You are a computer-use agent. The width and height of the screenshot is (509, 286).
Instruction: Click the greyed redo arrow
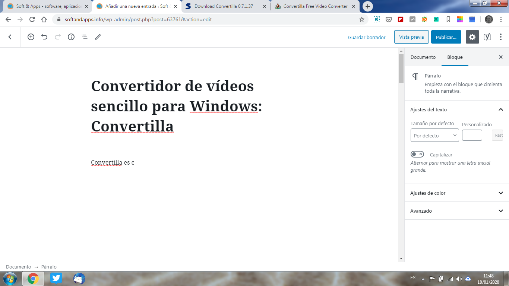58,37
